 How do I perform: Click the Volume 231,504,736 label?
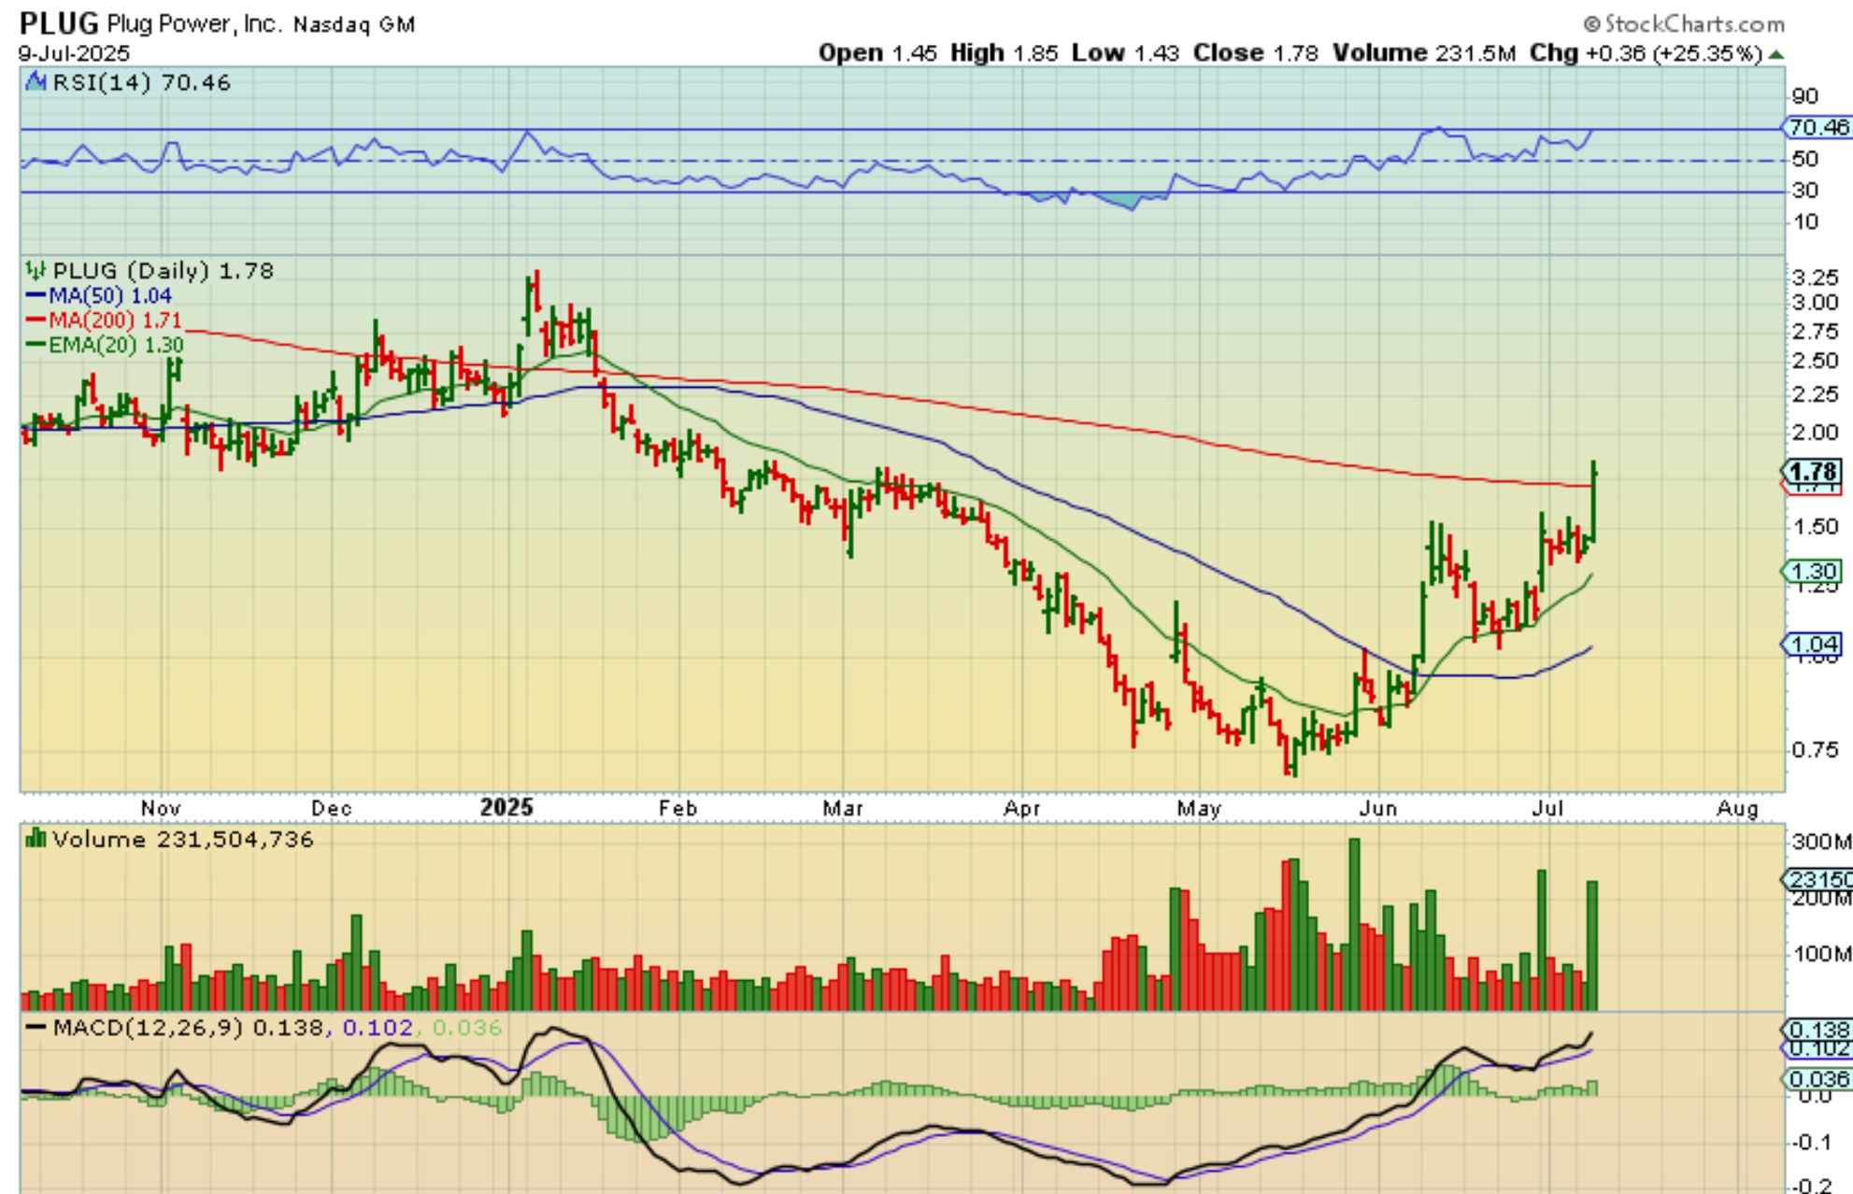(x=183, y=839)
